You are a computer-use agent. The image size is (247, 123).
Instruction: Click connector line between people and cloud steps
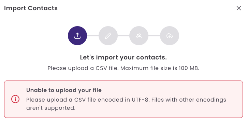[154, 36]
